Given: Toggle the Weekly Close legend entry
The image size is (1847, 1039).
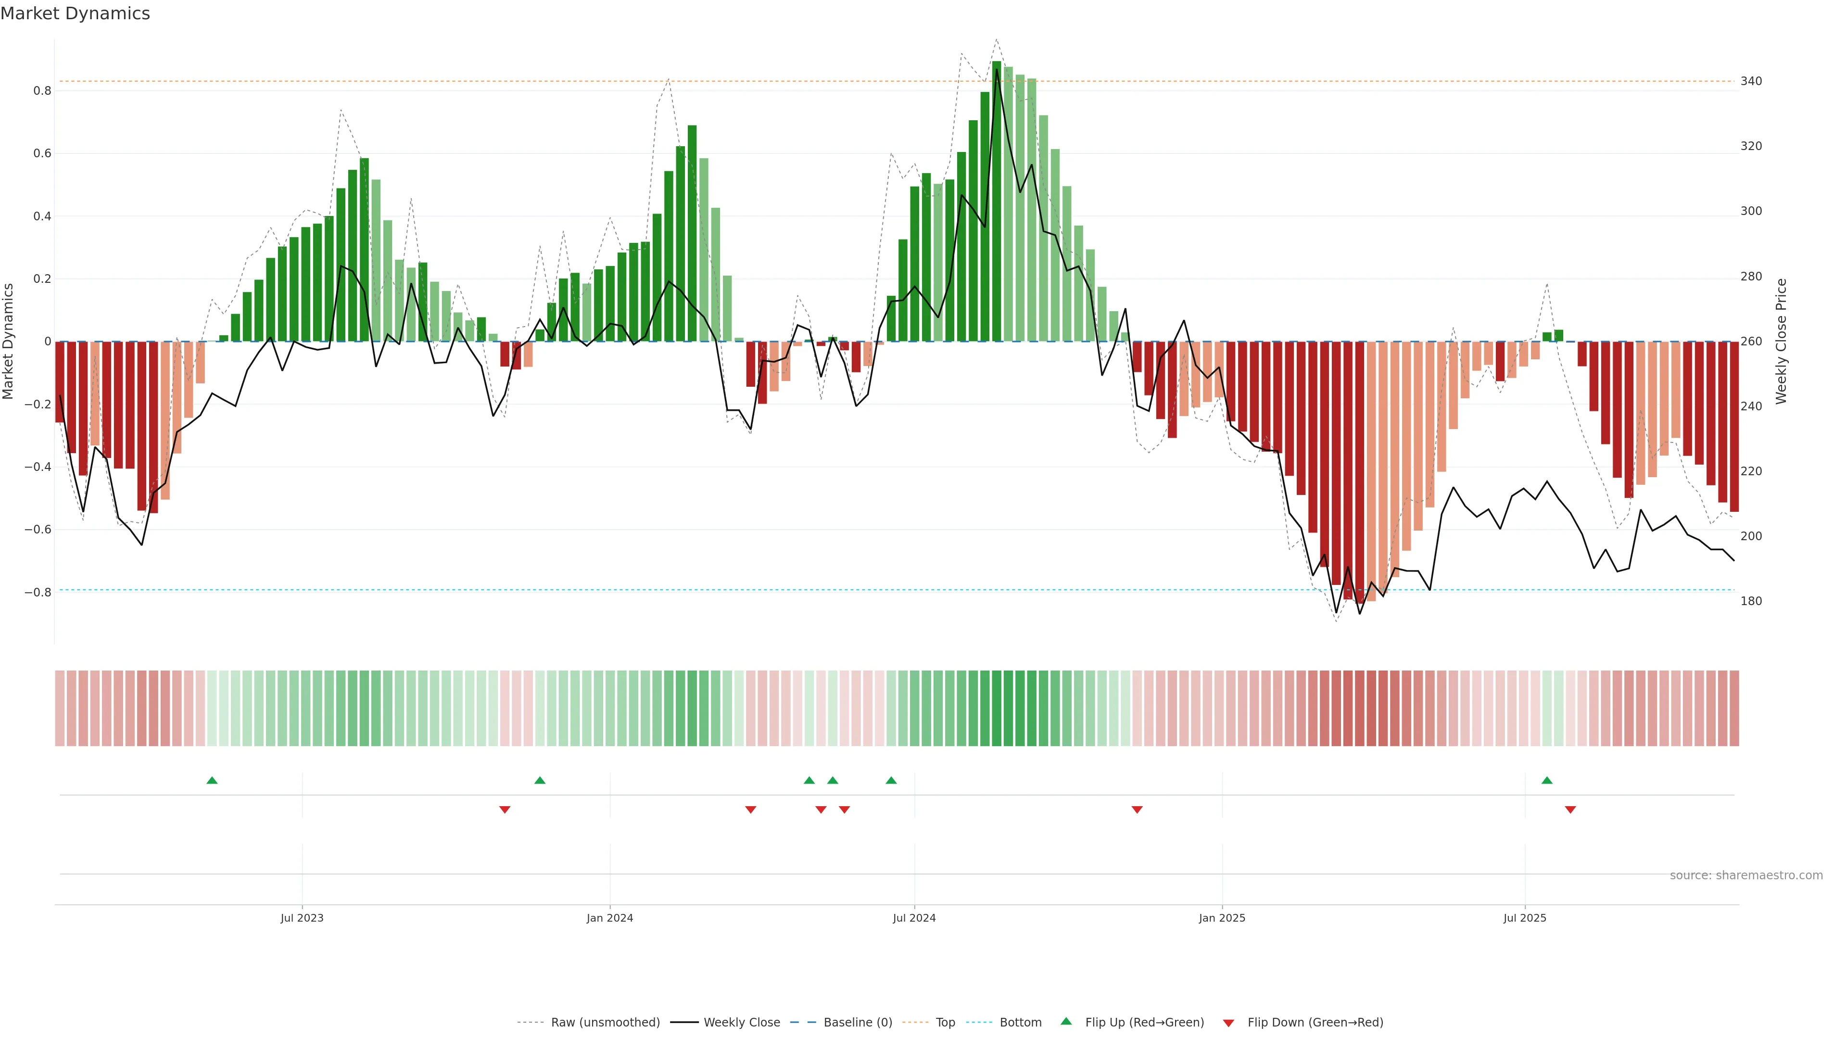Looking at the screenshot, I should (741, 1023).
